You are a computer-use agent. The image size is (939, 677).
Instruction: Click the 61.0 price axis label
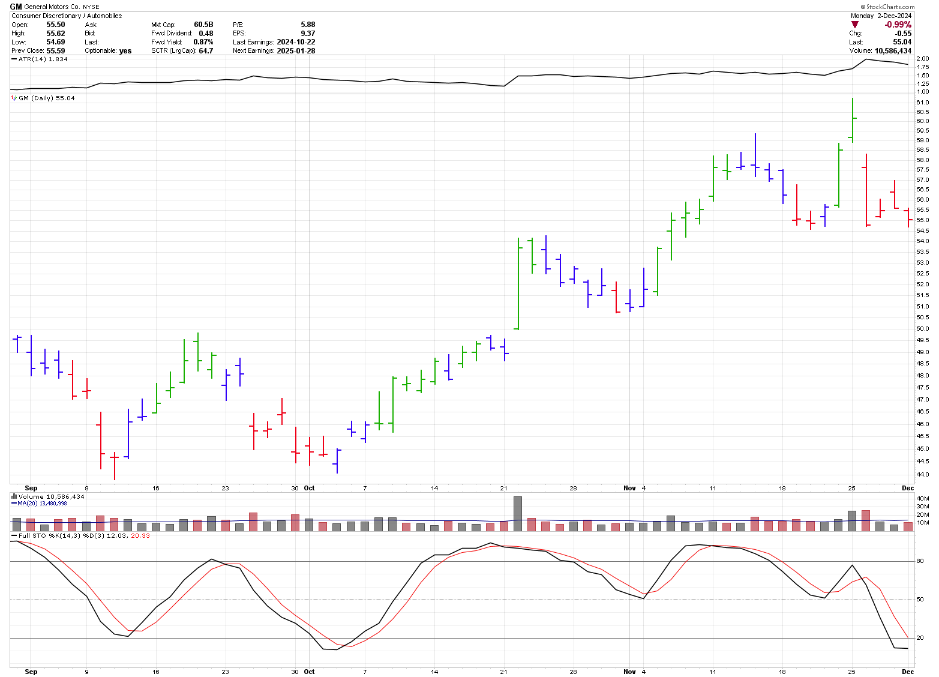pos(922,103)
